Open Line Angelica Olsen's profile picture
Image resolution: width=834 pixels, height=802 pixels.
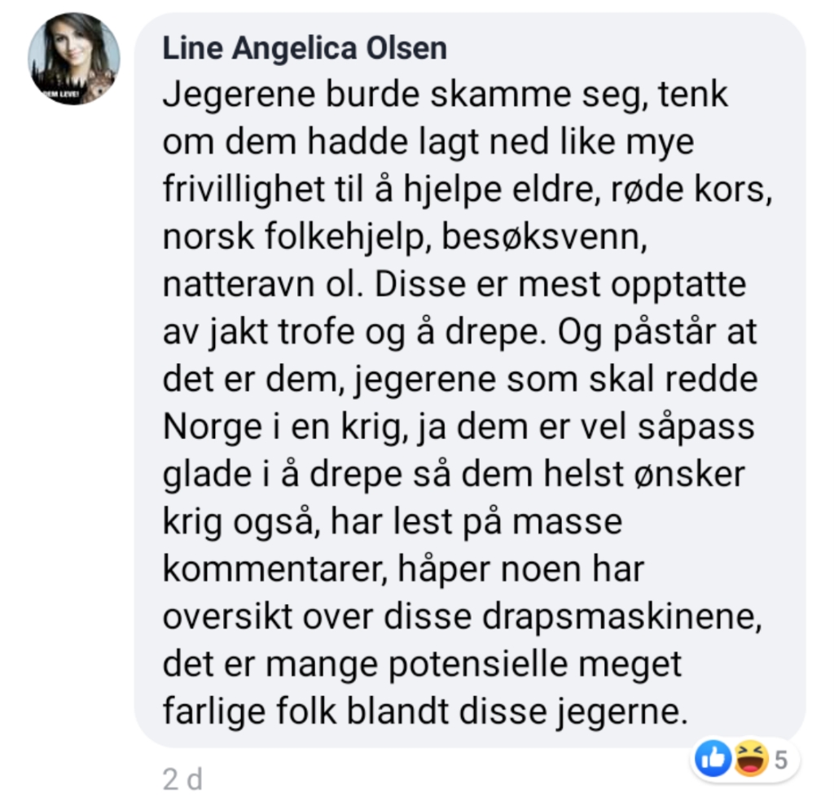pos(74,59)
